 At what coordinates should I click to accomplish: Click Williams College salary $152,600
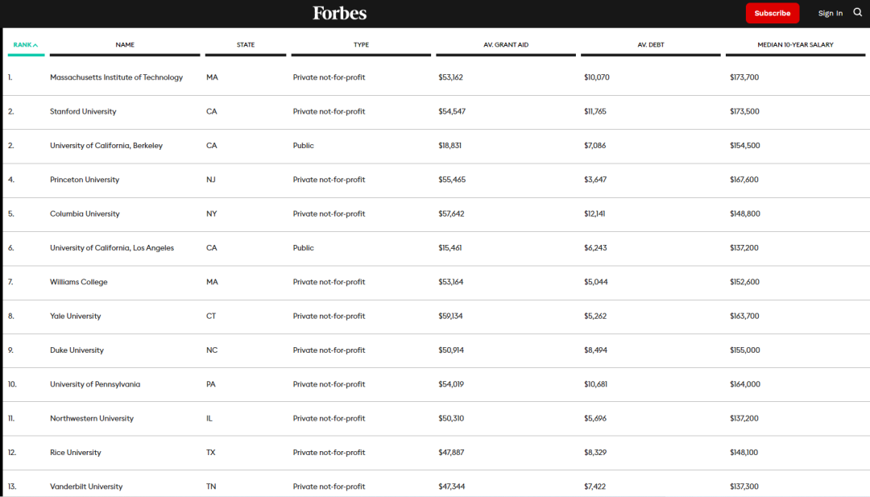[744, 282]
